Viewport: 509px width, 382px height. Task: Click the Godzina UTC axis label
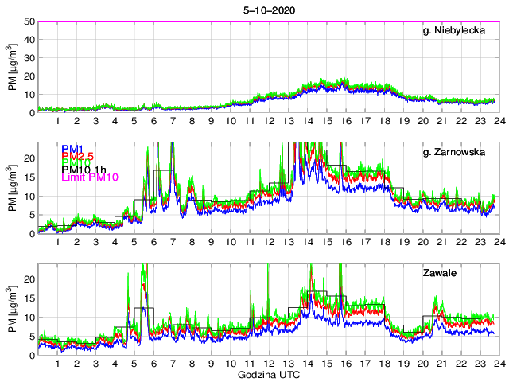pos(267,373)
